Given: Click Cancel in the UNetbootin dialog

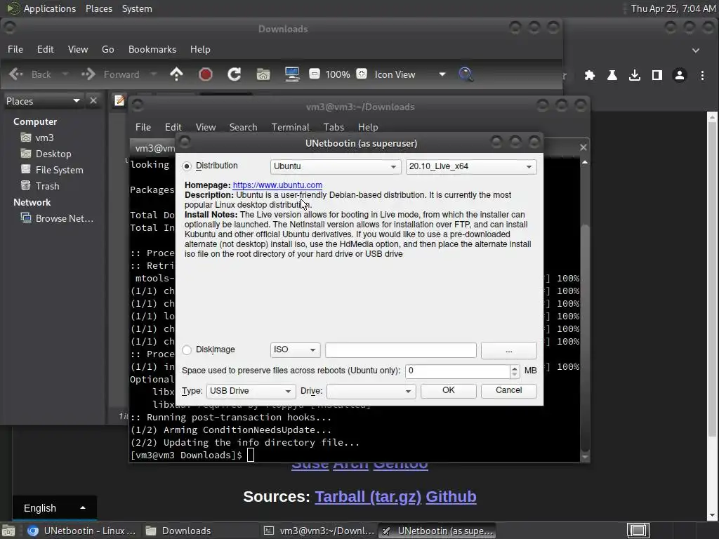Looking at the screenshot, I should click(508, 390).
